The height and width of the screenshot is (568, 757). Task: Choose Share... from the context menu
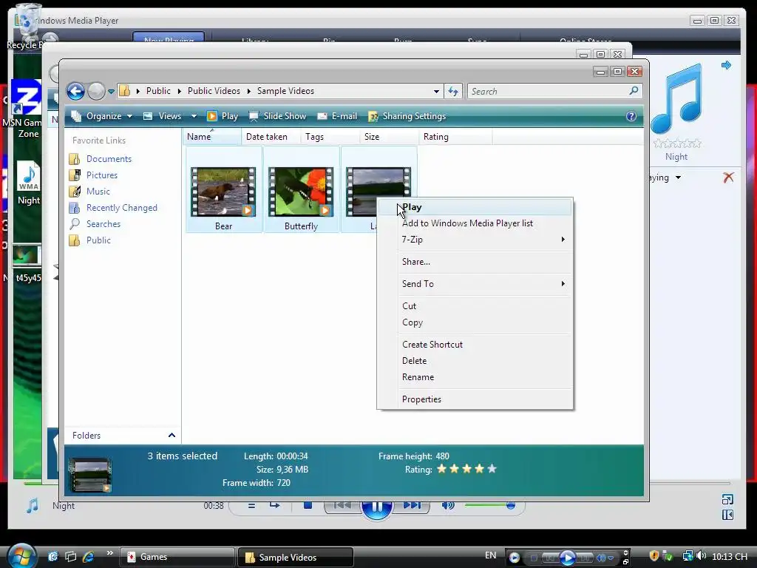475,262
